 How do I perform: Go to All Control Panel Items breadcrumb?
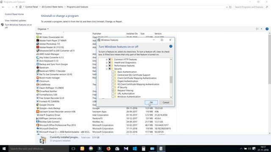click(53, 7)
